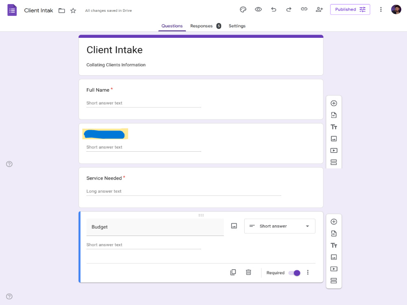
Task: Open the Google Forms home icon
Action: point(12,10)
